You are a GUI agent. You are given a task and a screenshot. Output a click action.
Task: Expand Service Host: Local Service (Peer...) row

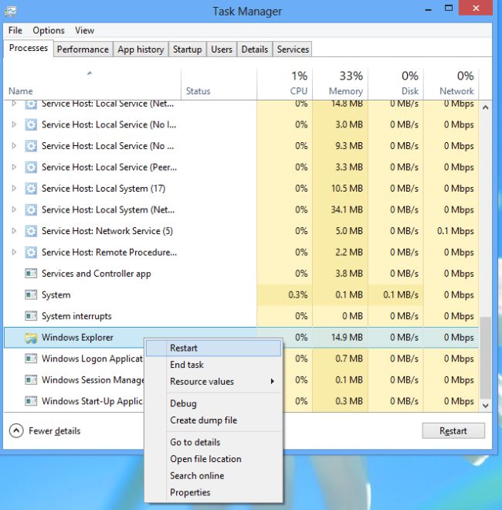pos(14,167)
